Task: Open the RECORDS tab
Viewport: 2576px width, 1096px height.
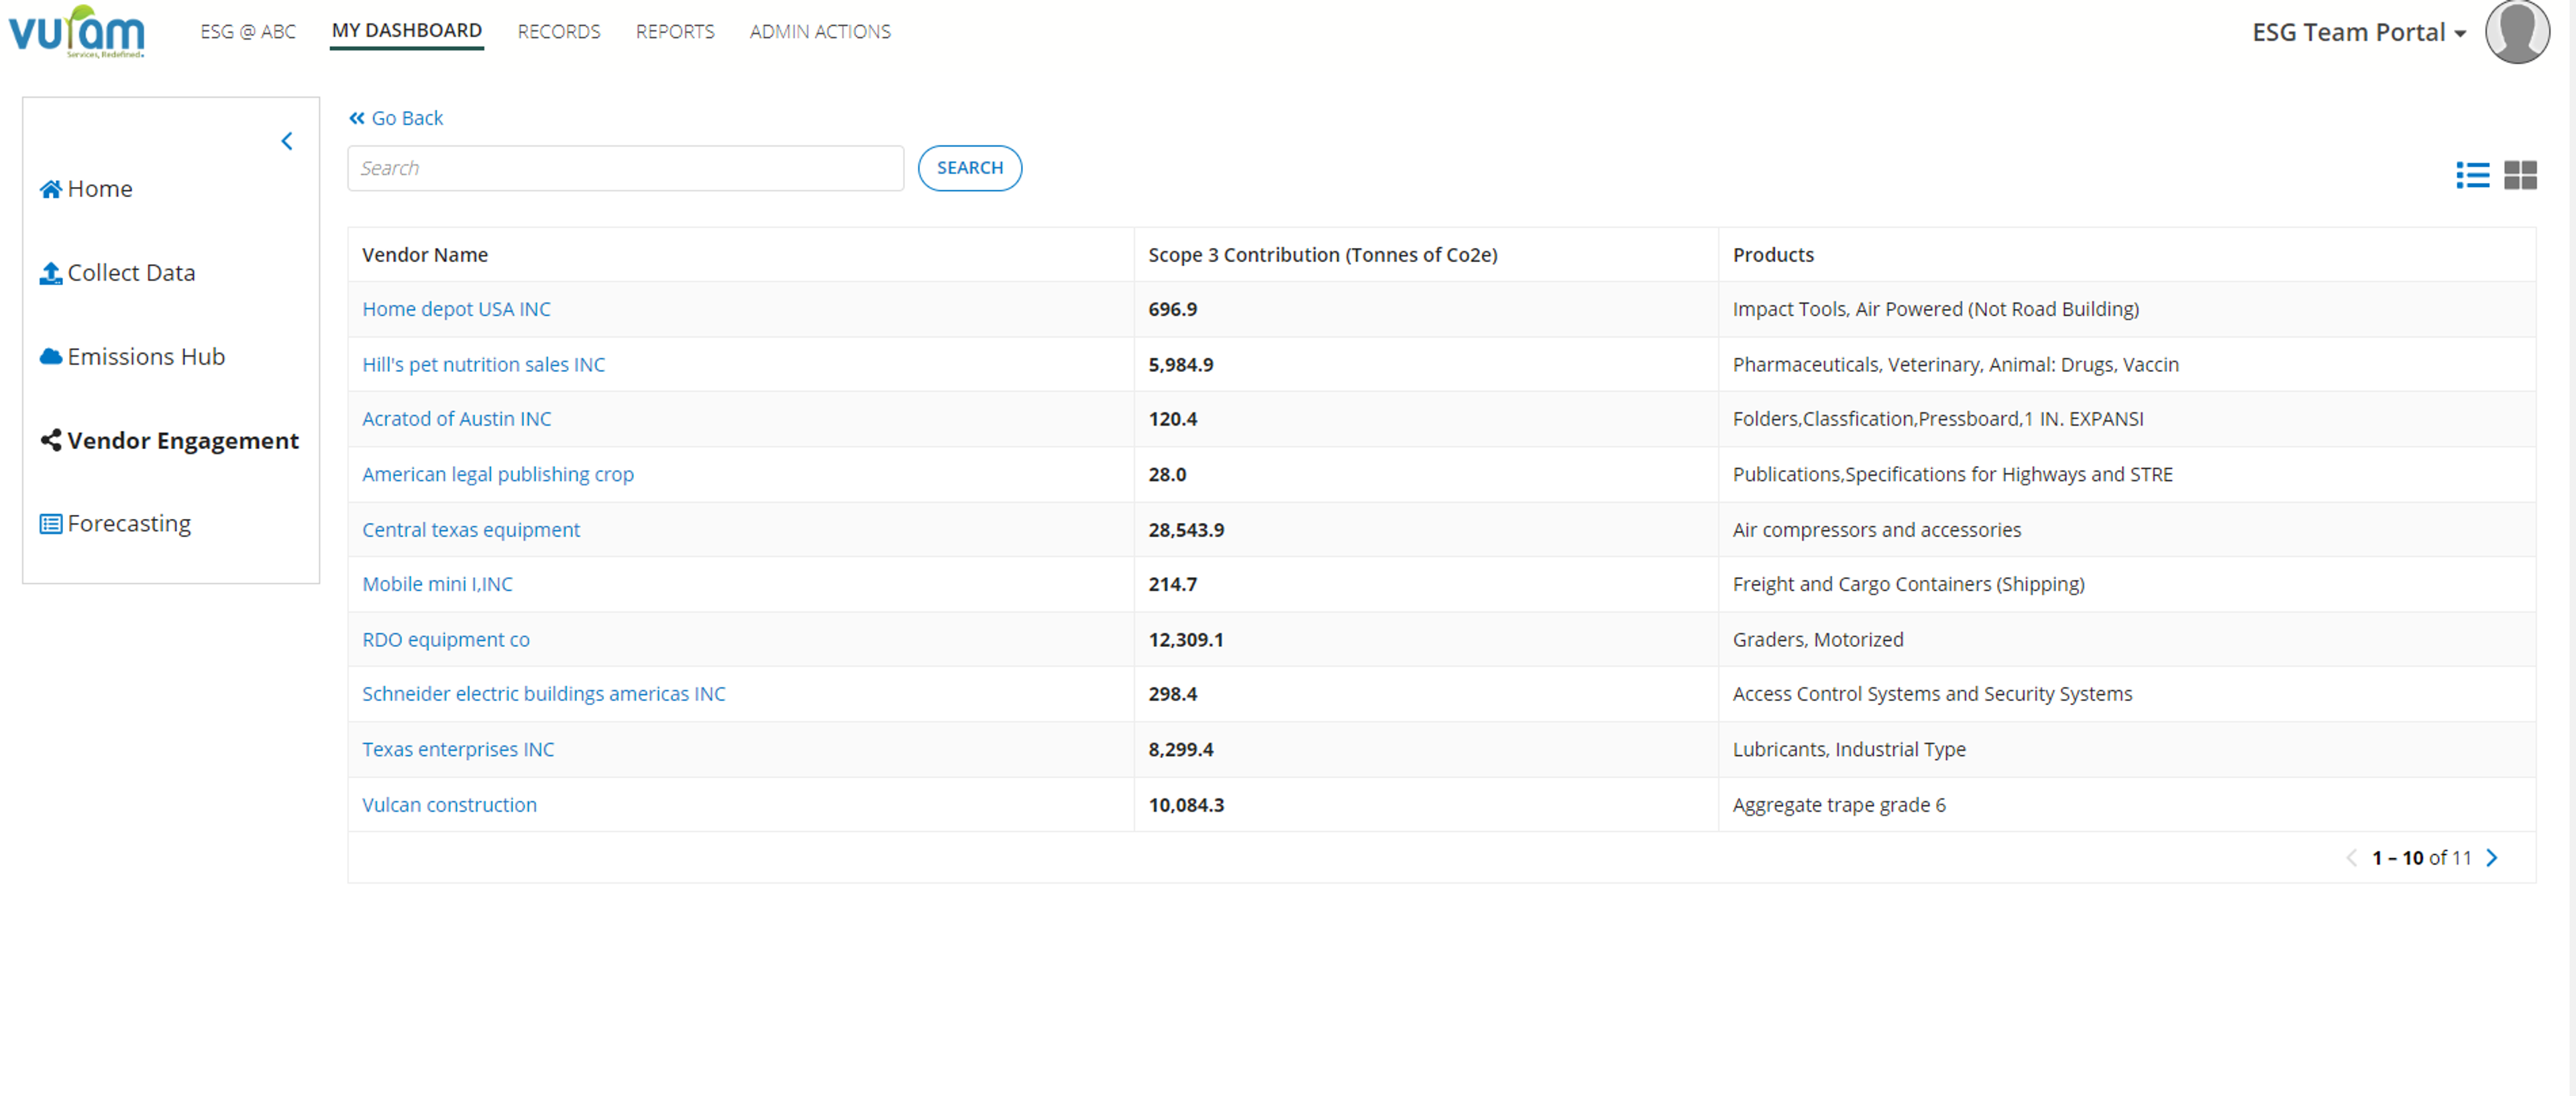Action: tap(559, 32)
